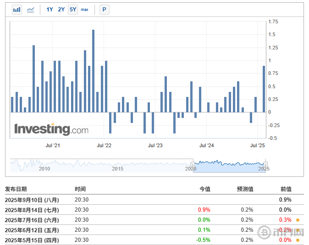The image size is (309, 245).
Task: Switch to area line chart icon
Action: click(x=30, y=10)
